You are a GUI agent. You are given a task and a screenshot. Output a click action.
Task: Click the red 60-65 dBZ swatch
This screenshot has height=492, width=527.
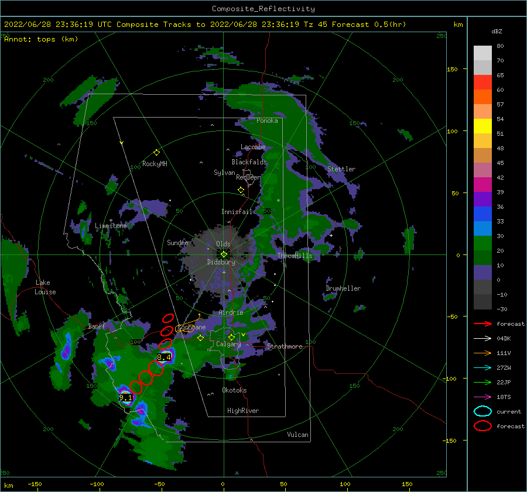click(482, 82)
